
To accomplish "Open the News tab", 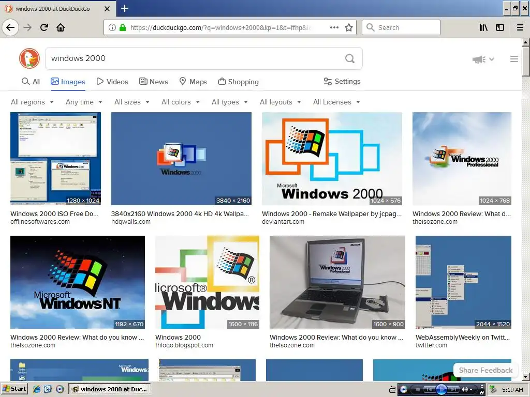I will pos(153,82).
